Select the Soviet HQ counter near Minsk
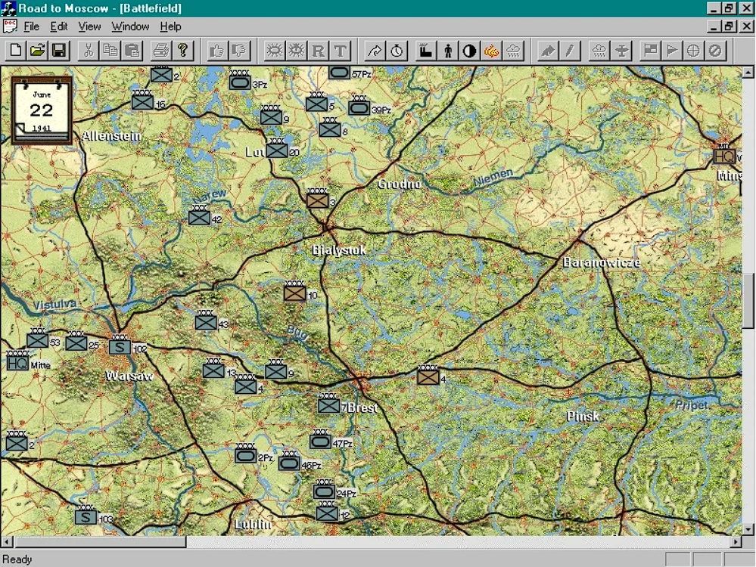Image resolution: width=756 pixels, height=567 pixels. coord(723,154)
